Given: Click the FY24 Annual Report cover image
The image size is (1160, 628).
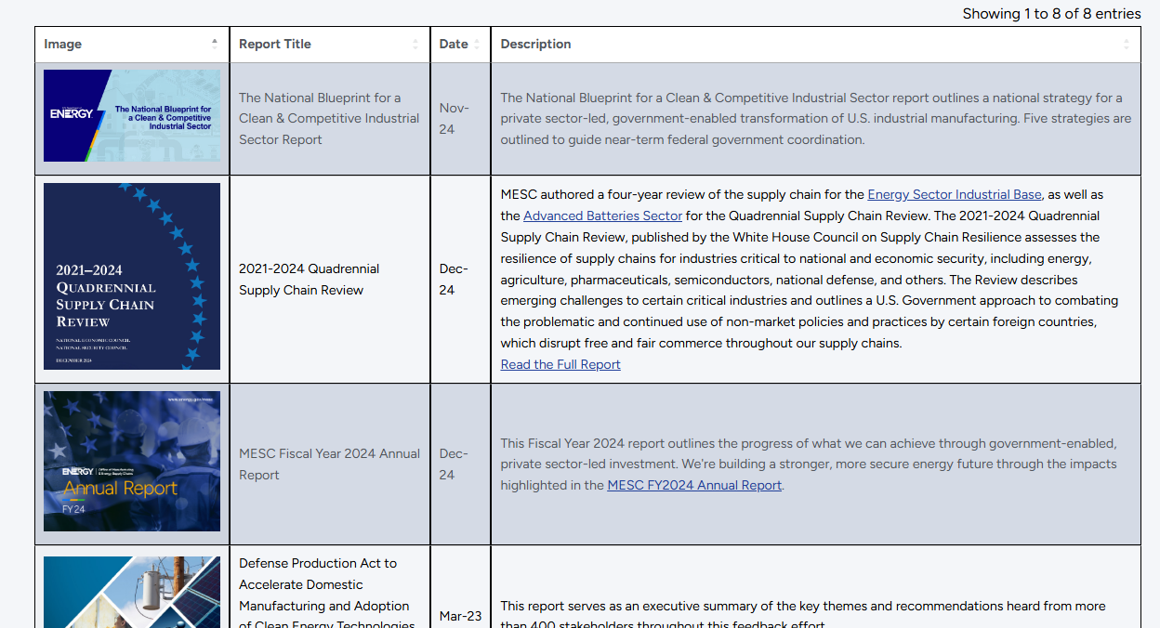Looking at the screenshot, I should [132, 461].
